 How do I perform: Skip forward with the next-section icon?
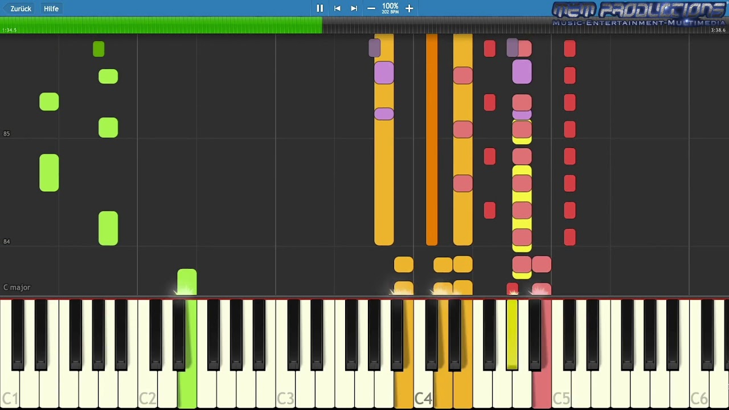(354, 9)
